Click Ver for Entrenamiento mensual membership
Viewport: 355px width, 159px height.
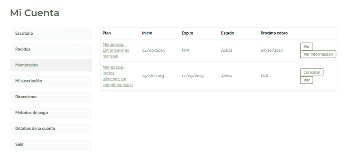click(x=306, y=47)
